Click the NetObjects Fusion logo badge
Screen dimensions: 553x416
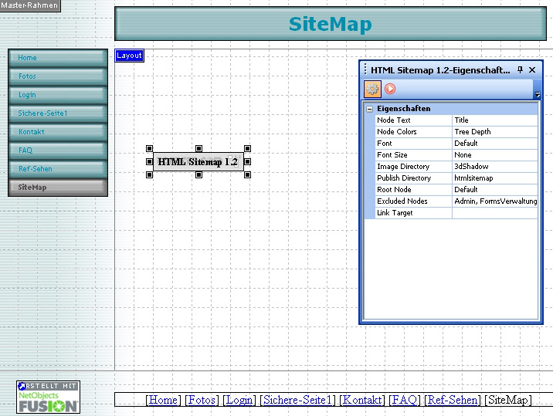pyautogui.click(x=48, y=397)
